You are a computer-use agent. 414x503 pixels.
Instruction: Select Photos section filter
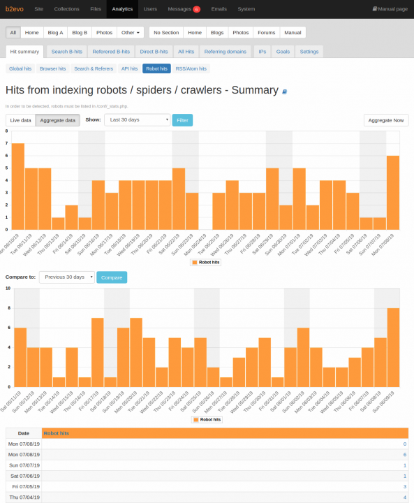tap(241, 32)
